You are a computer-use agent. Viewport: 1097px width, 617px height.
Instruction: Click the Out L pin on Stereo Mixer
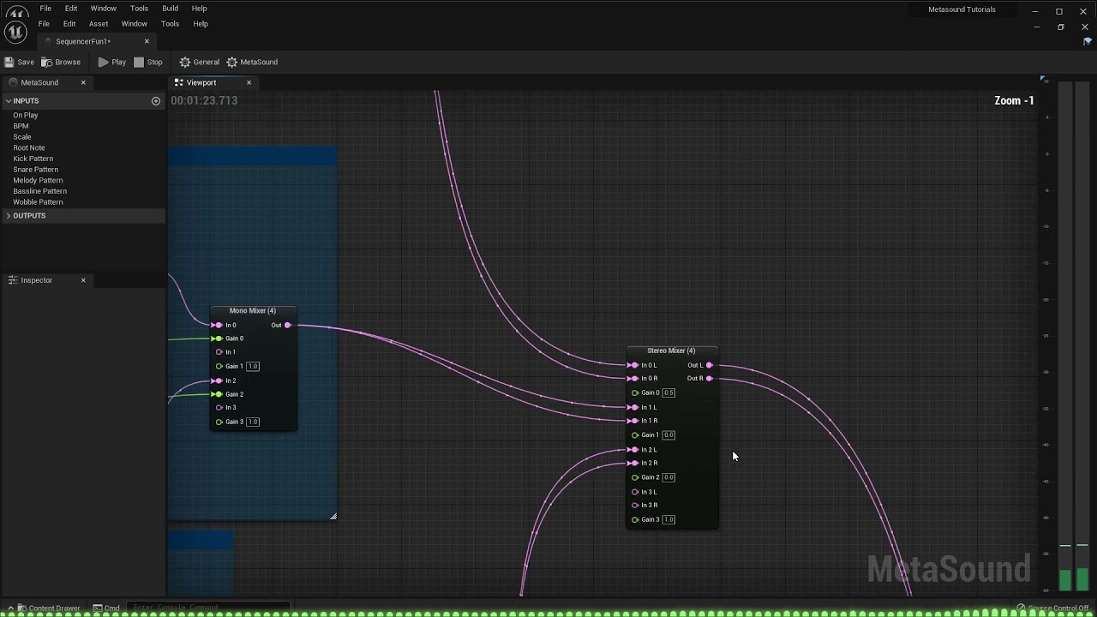tap(709, 365)
